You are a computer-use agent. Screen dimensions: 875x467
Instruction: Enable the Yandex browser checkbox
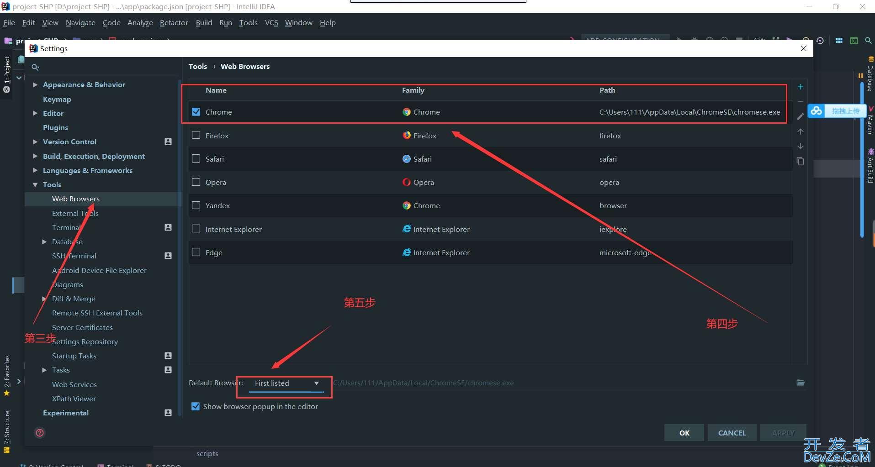point(196,205)
